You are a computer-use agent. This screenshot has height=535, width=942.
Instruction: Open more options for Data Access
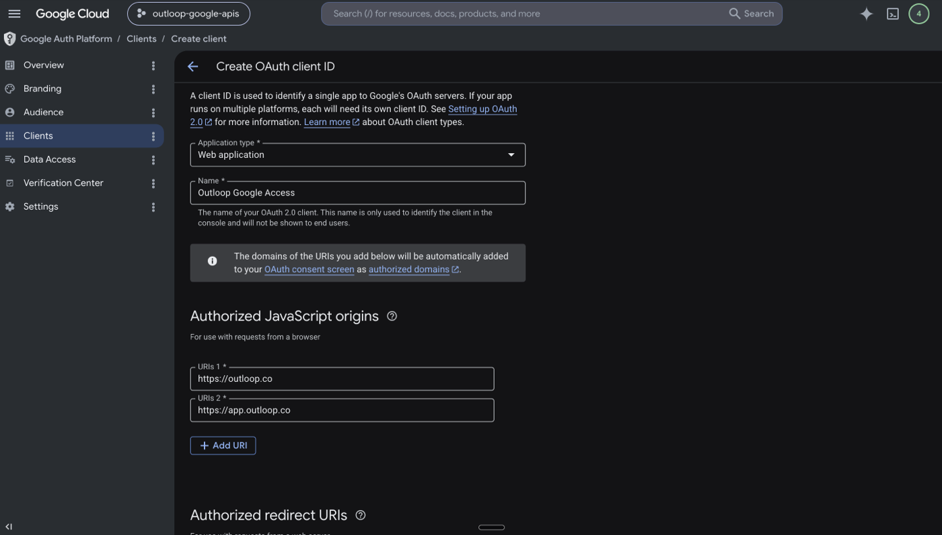153,160
